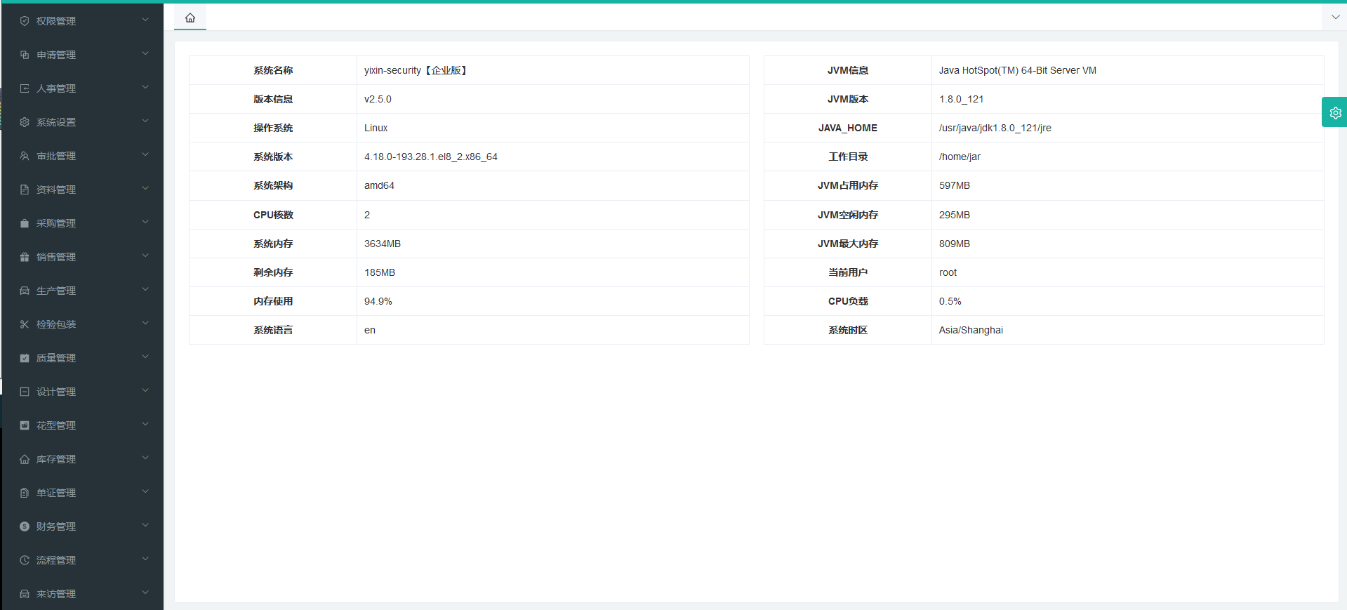Open the 设计管理 menu item
The width and height of the screenshot is (1347, 610).
83,392
